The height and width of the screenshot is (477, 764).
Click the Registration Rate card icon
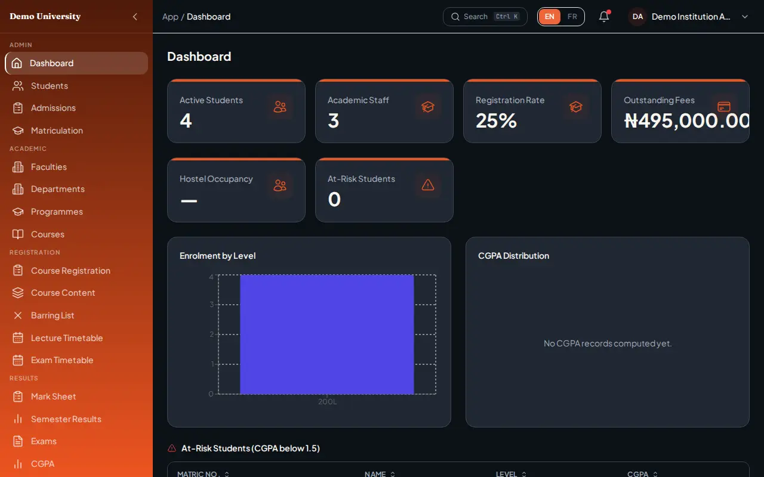[576, 107]
